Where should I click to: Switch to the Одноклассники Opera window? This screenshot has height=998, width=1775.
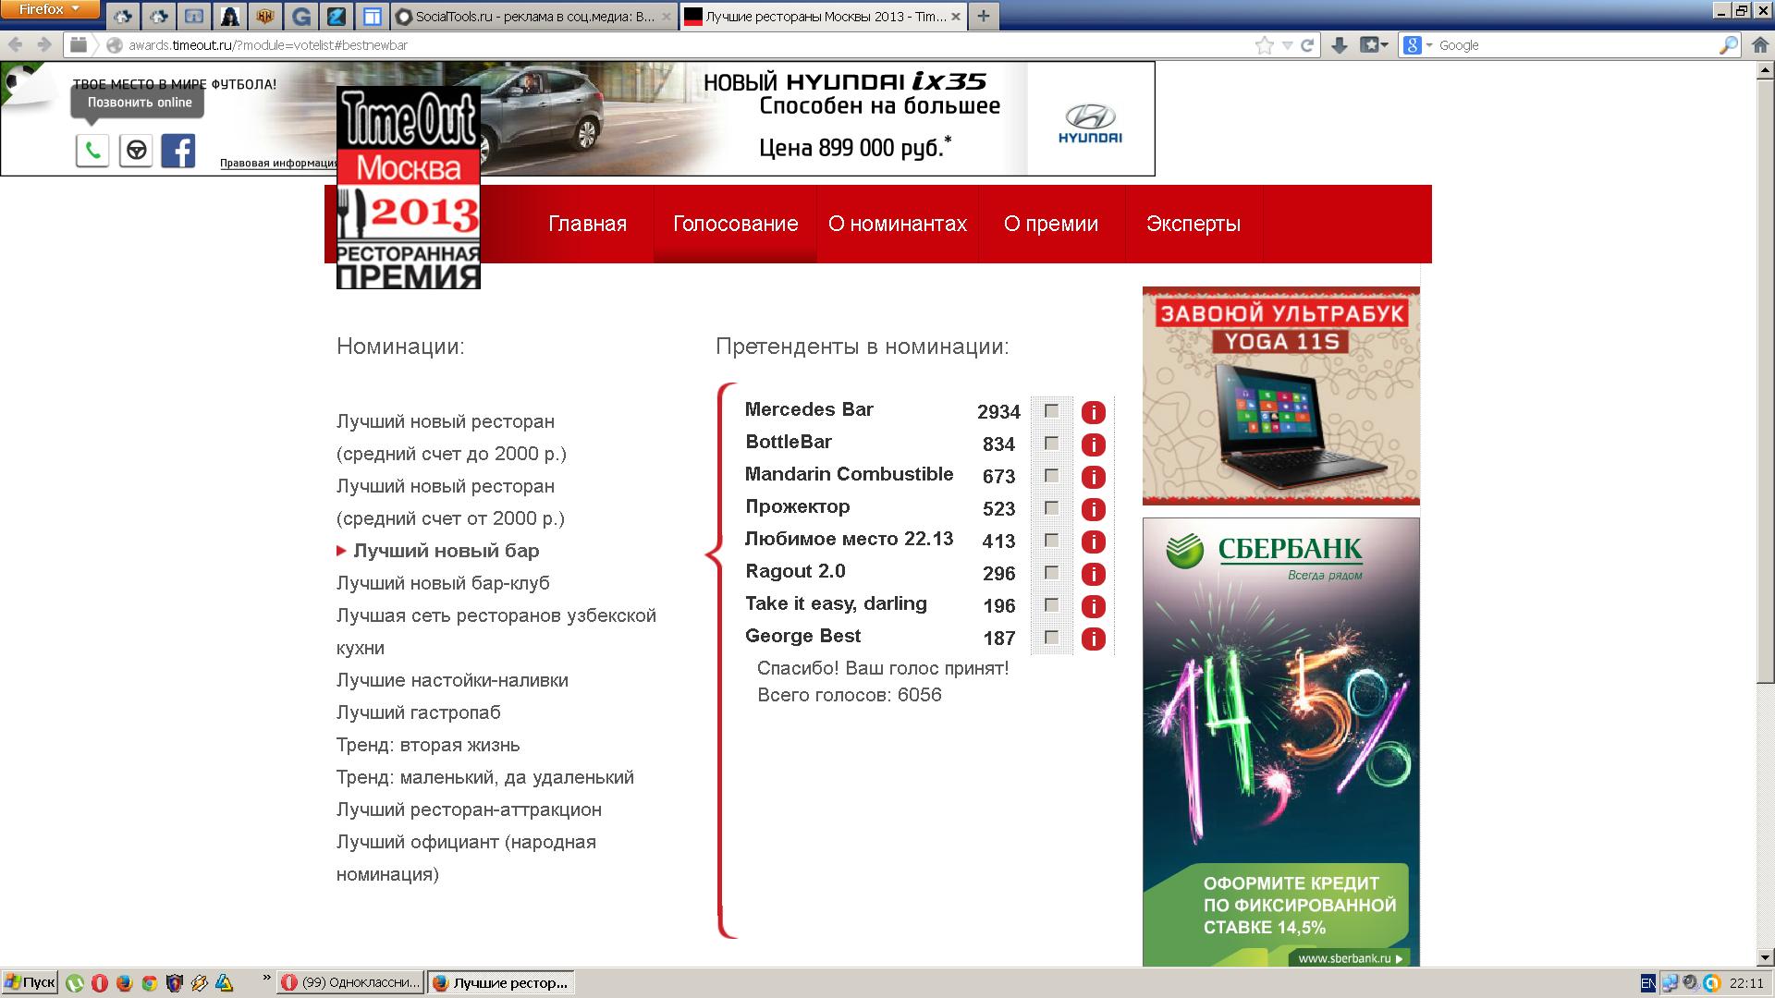tap(350, 982)
